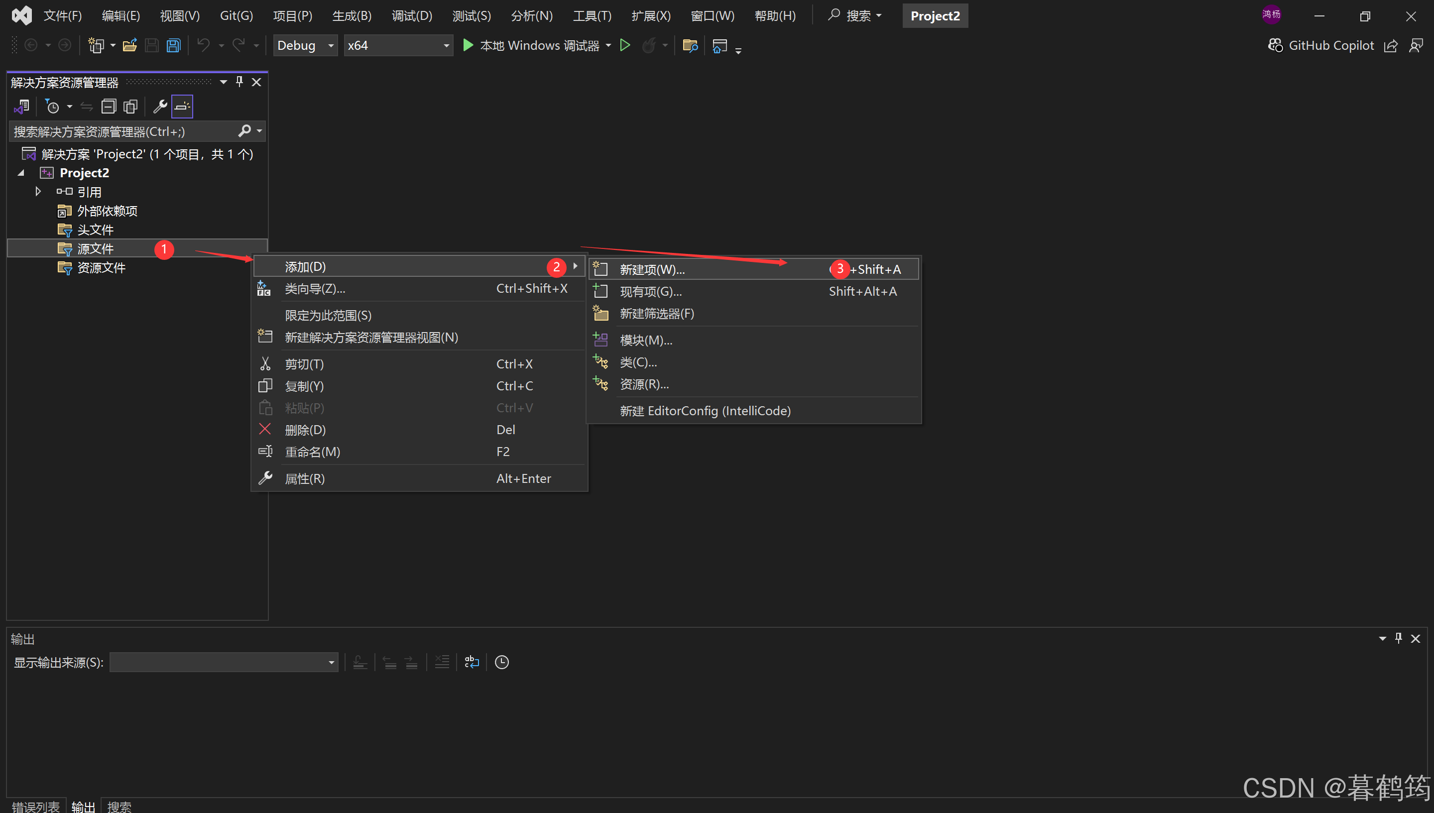The width and height of the screenshot is (1434, 813).
Task: Select 新建项(W)... in the submenu
Action: coord(652,269)
